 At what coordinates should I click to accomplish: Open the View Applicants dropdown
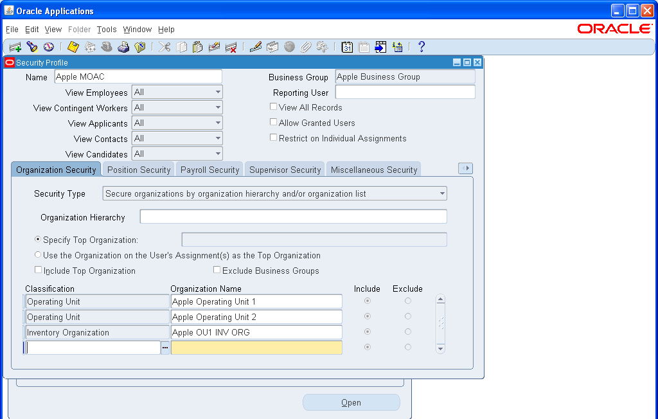coord(177,123)
